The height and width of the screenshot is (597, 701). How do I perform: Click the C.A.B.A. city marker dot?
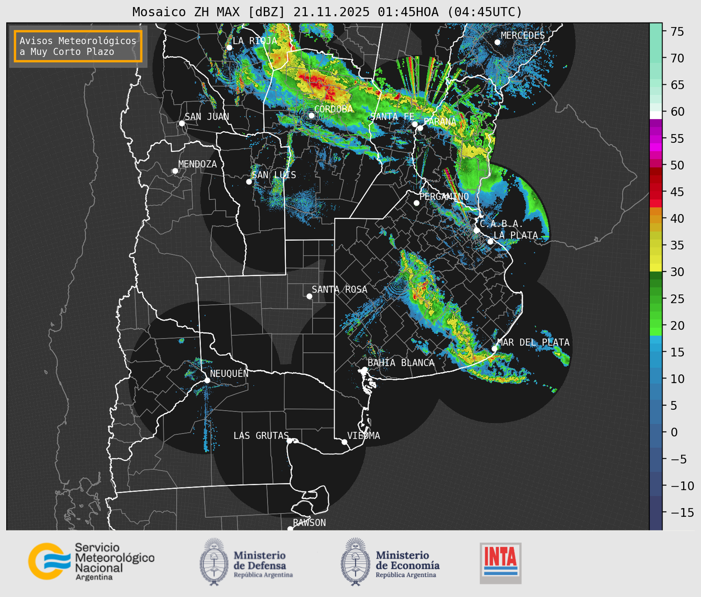point(477,230)
